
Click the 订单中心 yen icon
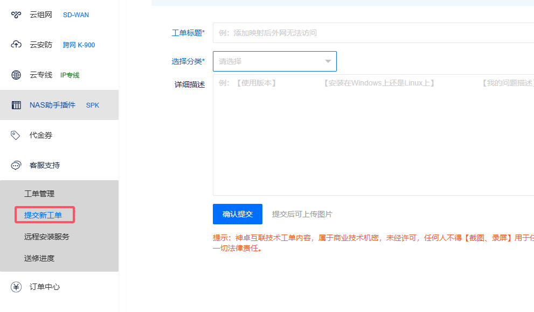[x=16, y=287]
